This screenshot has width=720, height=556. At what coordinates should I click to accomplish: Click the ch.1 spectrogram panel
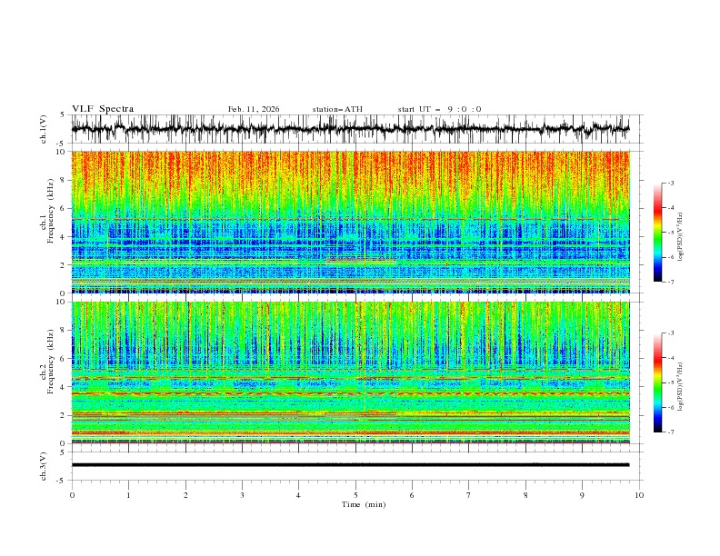pos(350,222)
